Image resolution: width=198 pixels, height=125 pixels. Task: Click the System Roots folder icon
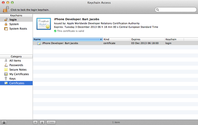click(6, 29)
